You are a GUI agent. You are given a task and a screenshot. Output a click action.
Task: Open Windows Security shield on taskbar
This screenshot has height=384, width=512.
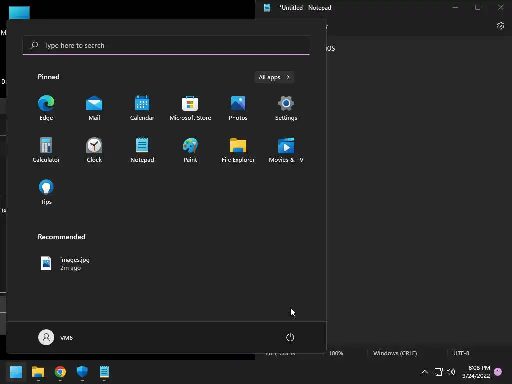(82, 372)
